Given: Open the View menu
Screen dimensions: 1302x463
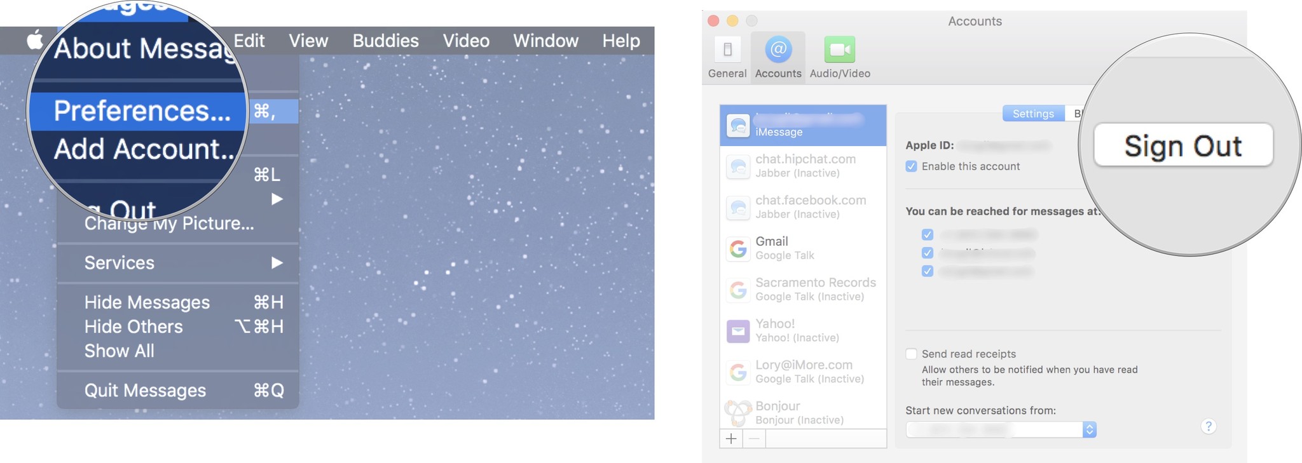Looking at the screenshot, I should [x=308, y=41].
